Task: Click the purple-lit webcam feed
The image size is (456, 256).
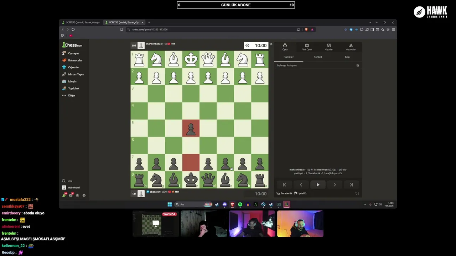Action: [x=252, y=224]
